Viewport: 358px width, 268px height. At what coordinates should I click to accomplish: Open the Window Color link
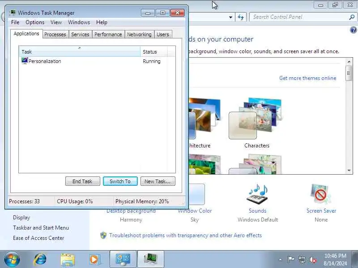tap(195, 211)
